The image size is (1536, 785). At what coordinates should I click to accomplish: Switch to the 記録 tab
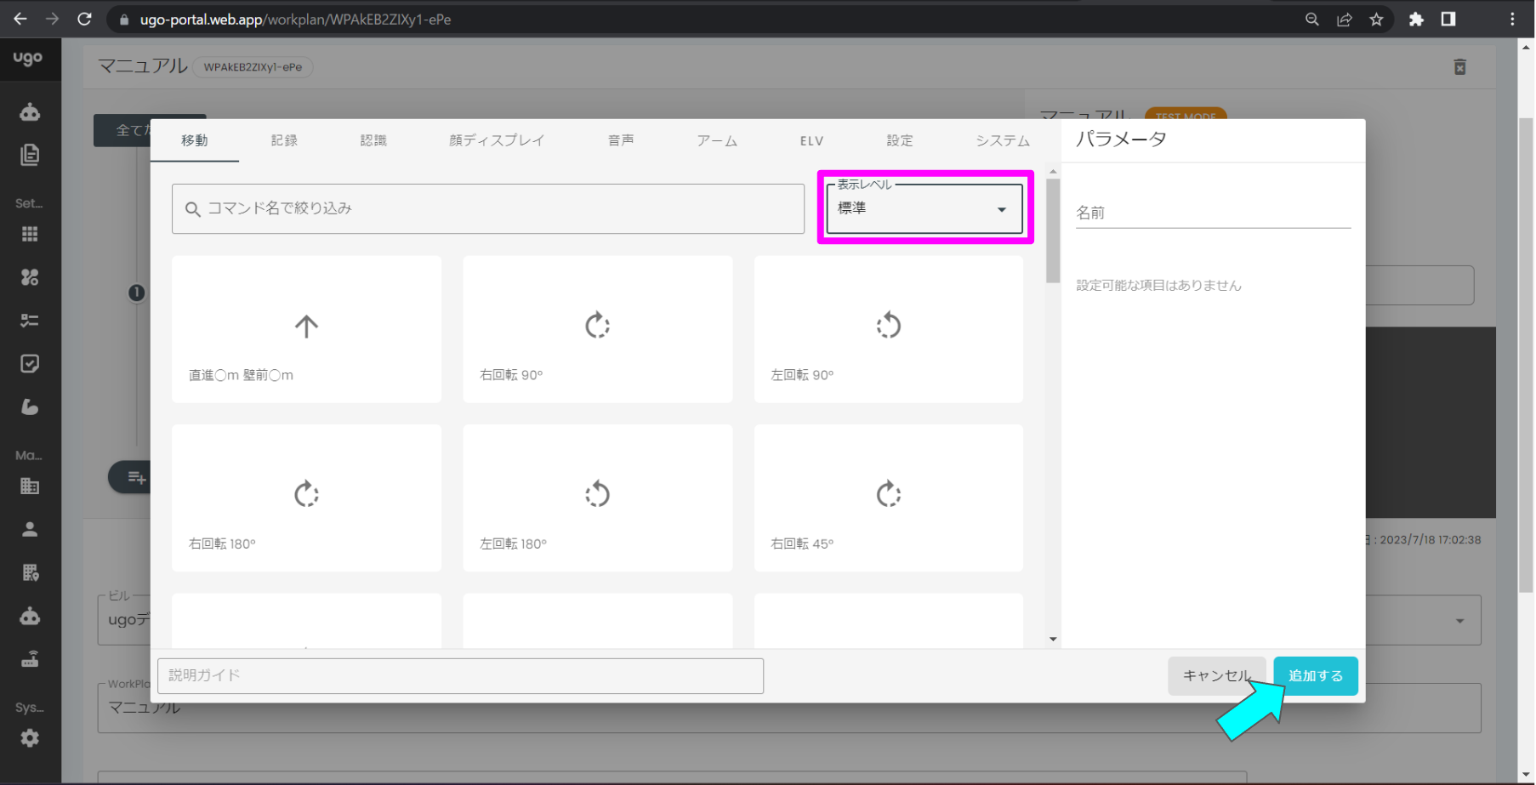(284, 140)
